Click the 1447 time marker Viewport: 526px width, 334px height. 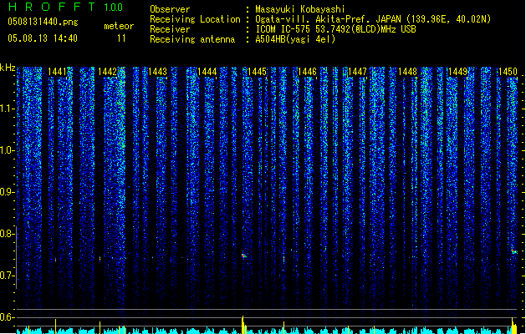(x=357, y=72)
